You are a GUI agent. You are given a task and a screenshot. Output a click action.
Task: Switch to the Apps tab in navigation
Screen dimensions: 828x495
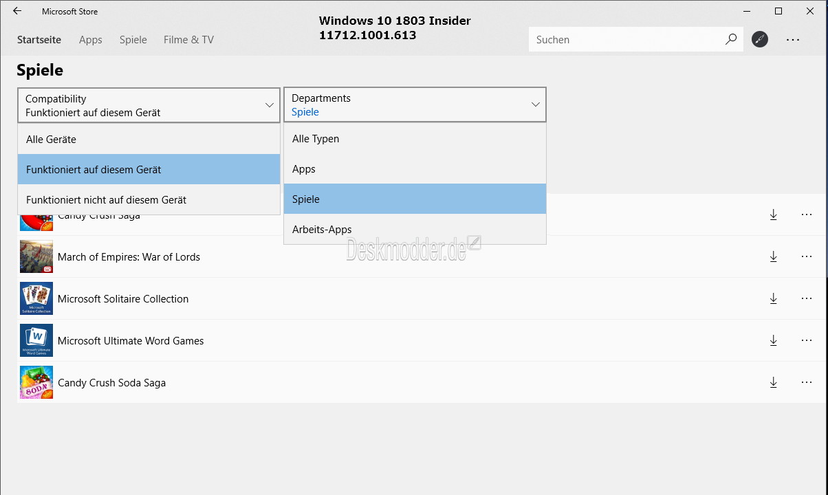91,40
